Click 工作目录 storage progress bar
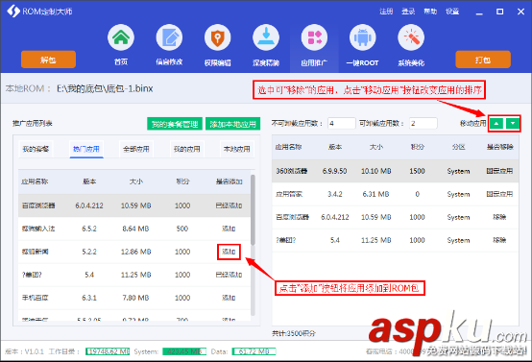 [x=108, y=351]
